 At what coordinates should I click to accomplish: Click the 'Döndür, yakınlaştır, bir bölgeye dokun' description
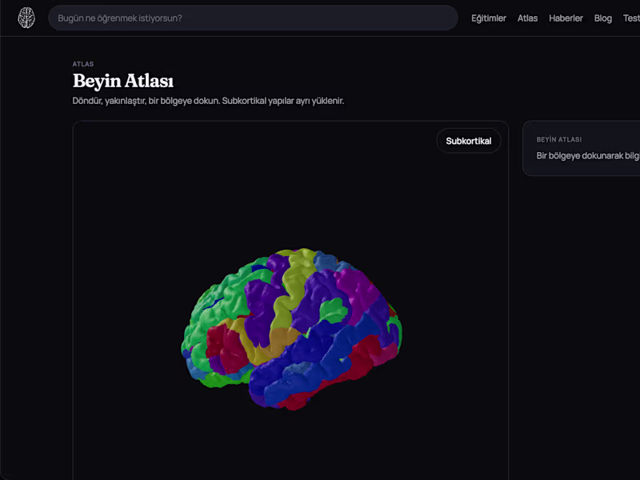(208, 101)
